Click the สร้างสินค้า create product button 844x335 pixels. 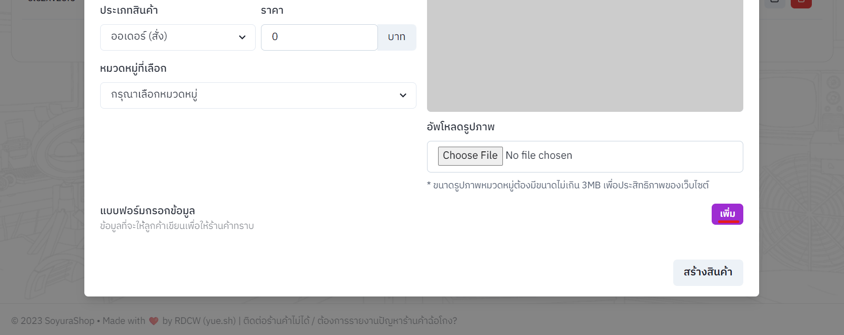coord(707,272)
